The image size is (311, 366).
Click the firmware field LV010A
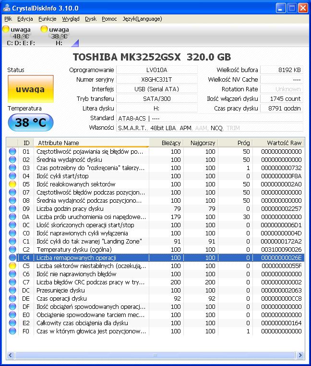(157, 70)
